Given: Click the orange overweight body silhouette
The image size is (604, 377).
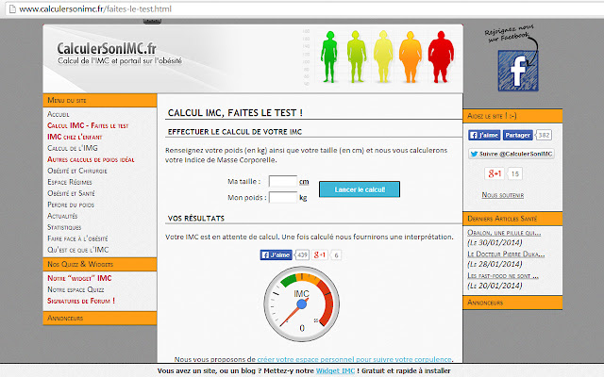Looking at the screenshot, I should [411, 57].
